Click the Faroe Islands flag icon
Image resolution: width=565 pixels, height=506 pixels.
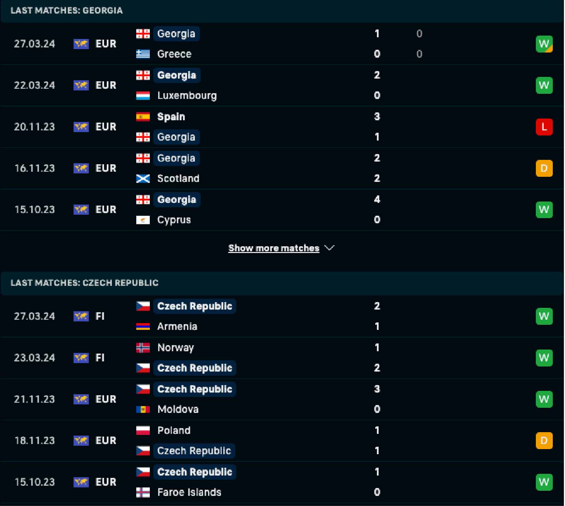[143, 492]
